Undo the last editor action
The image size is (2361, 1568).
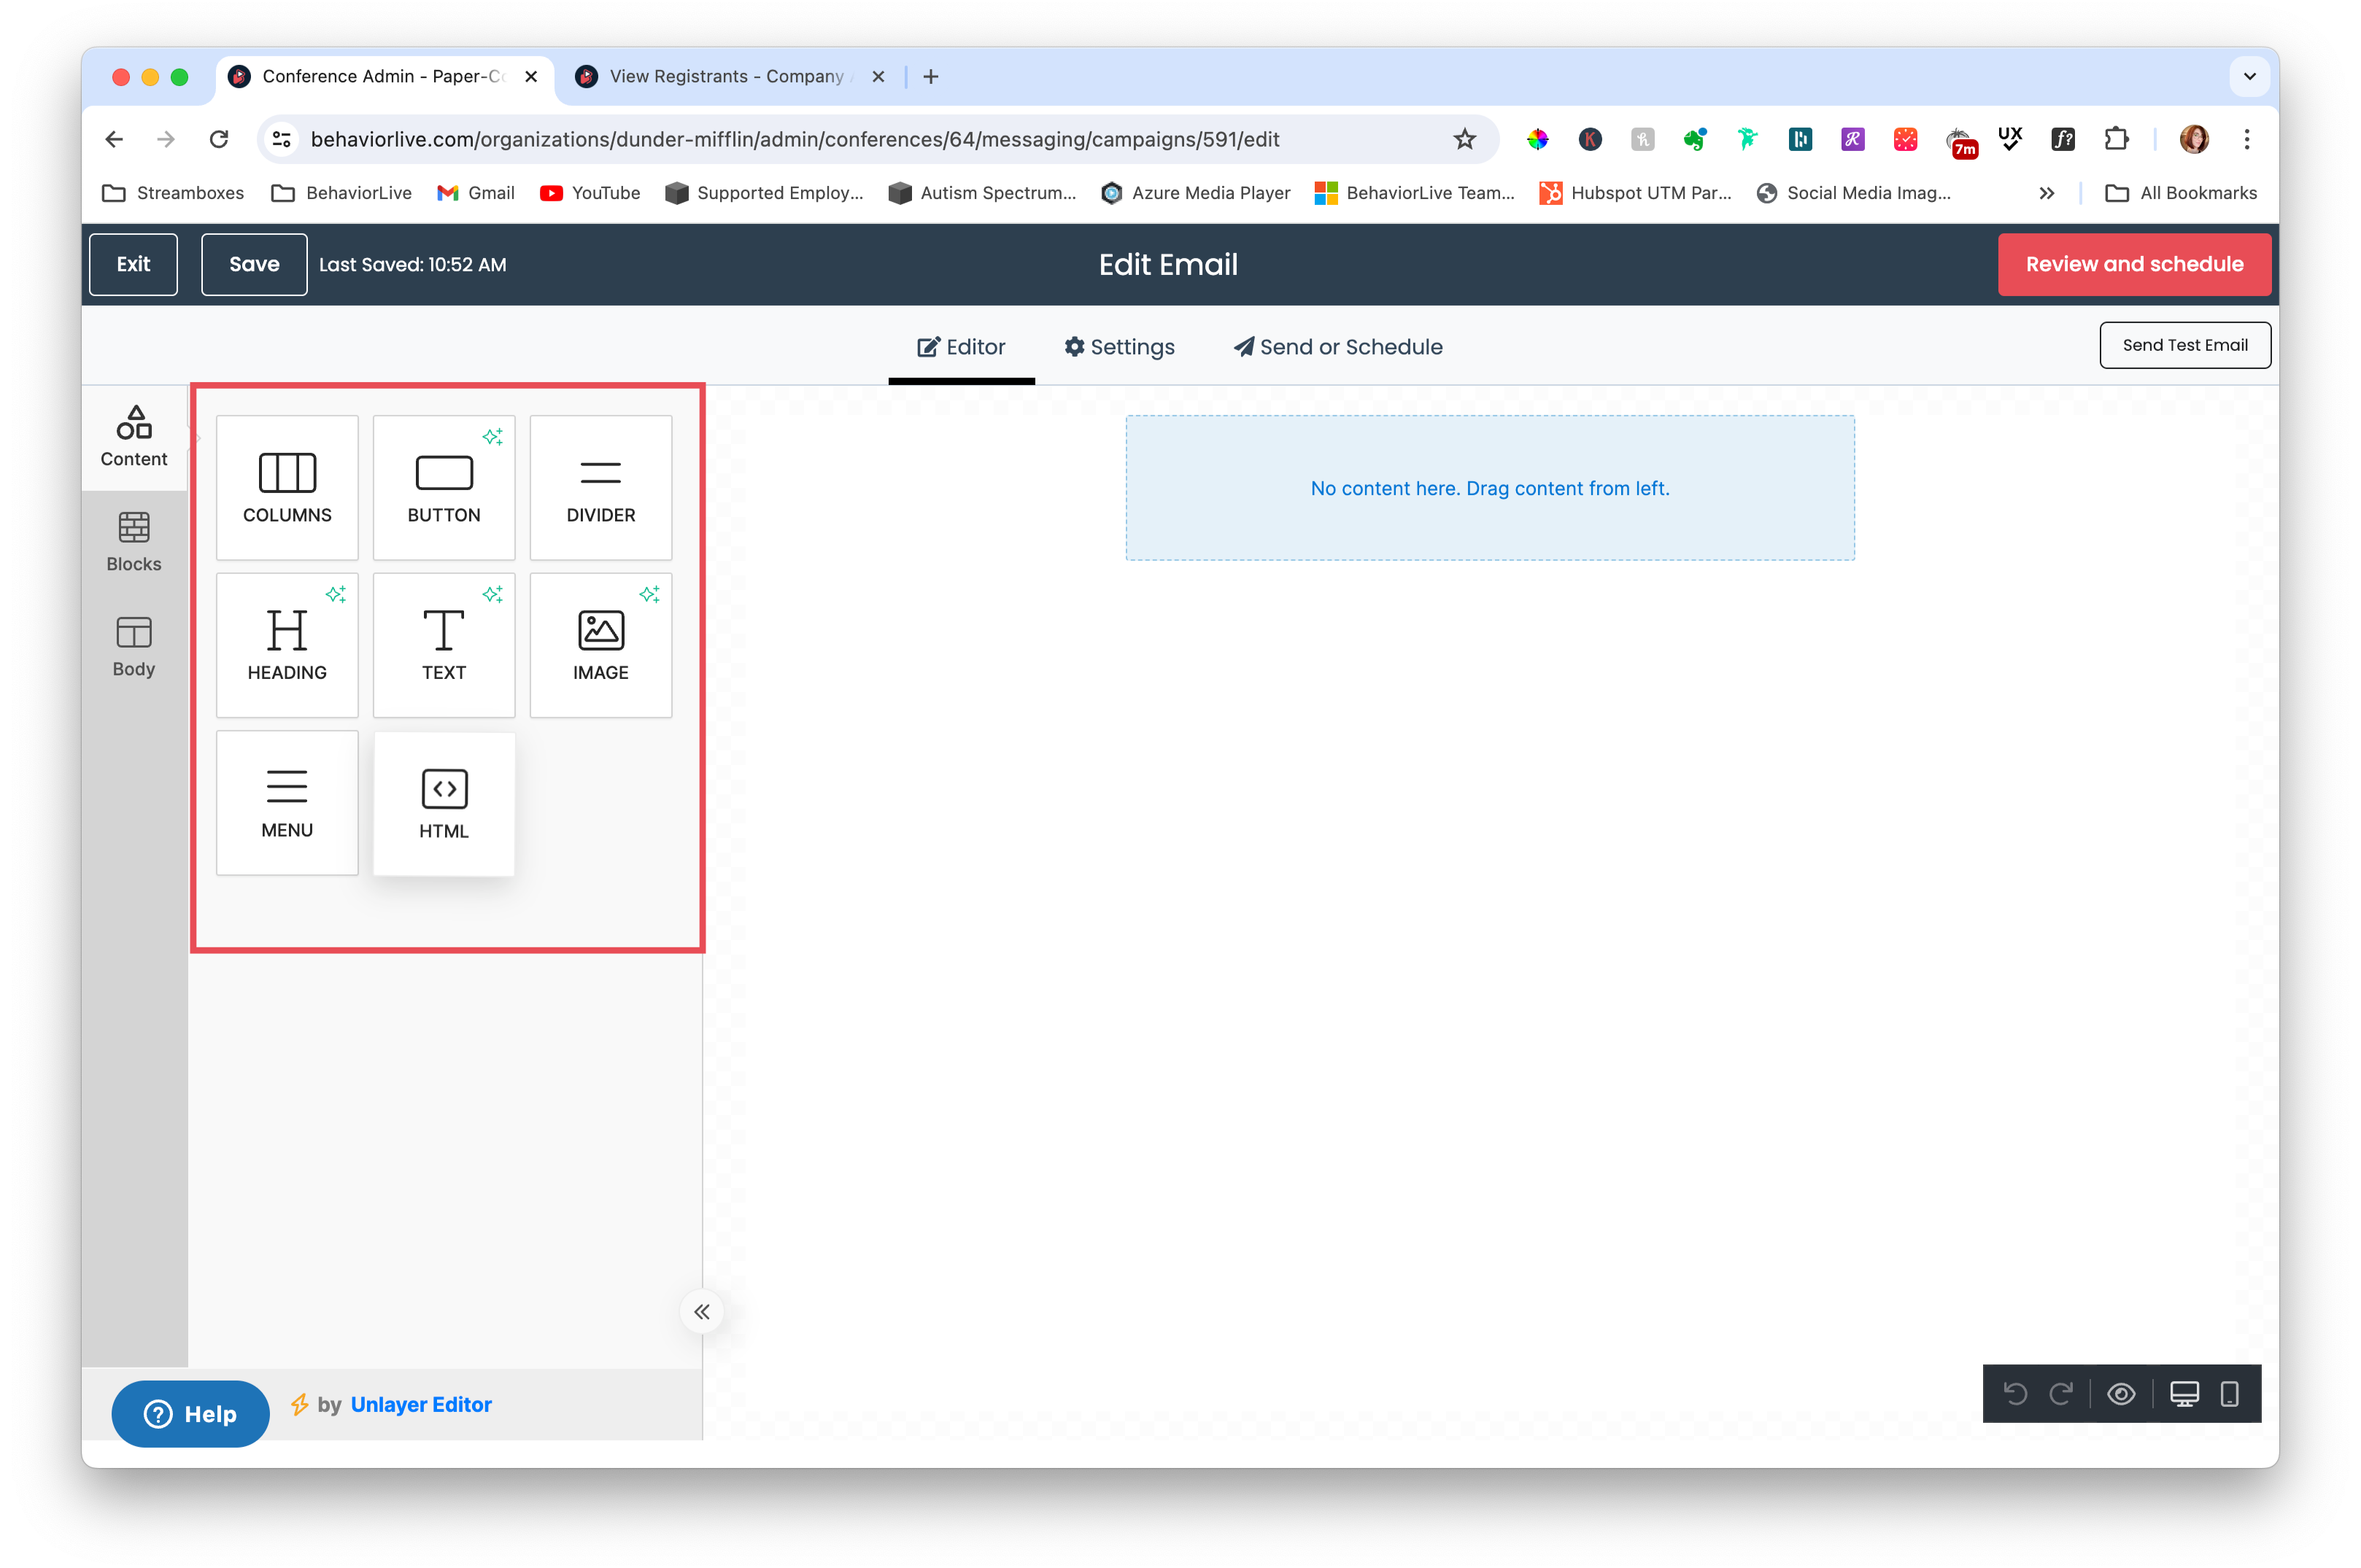2015,1394
